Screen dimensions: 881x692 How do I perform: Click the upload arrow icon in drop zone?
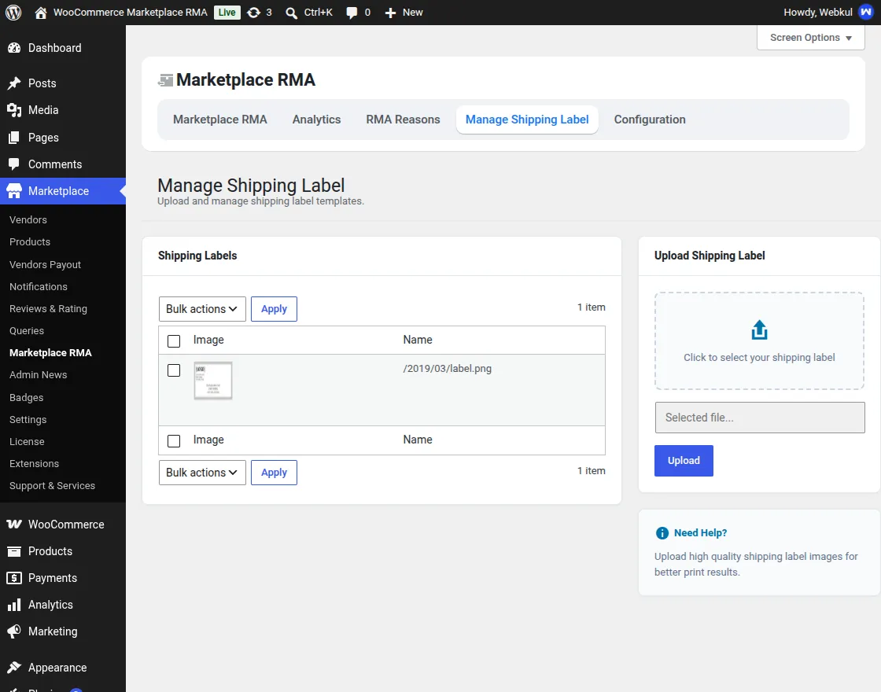click(x=759, y=329)
